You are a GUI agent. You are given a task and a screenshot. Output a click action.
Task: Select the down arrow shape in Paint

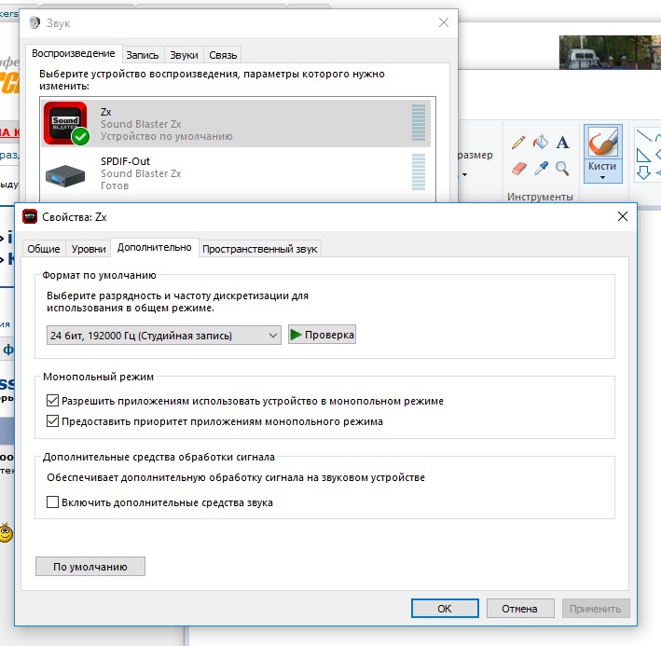coord(643,172)
